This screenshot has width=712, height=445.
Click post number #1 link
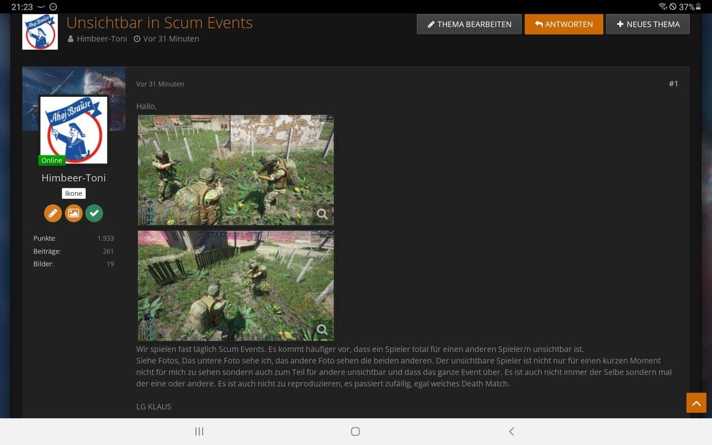(x=673, y=83)
